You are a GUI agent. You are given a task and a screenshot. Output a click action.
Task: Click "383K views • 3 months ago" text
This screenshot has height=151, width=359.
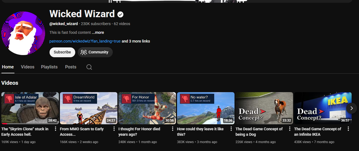[x=197, y=142]
